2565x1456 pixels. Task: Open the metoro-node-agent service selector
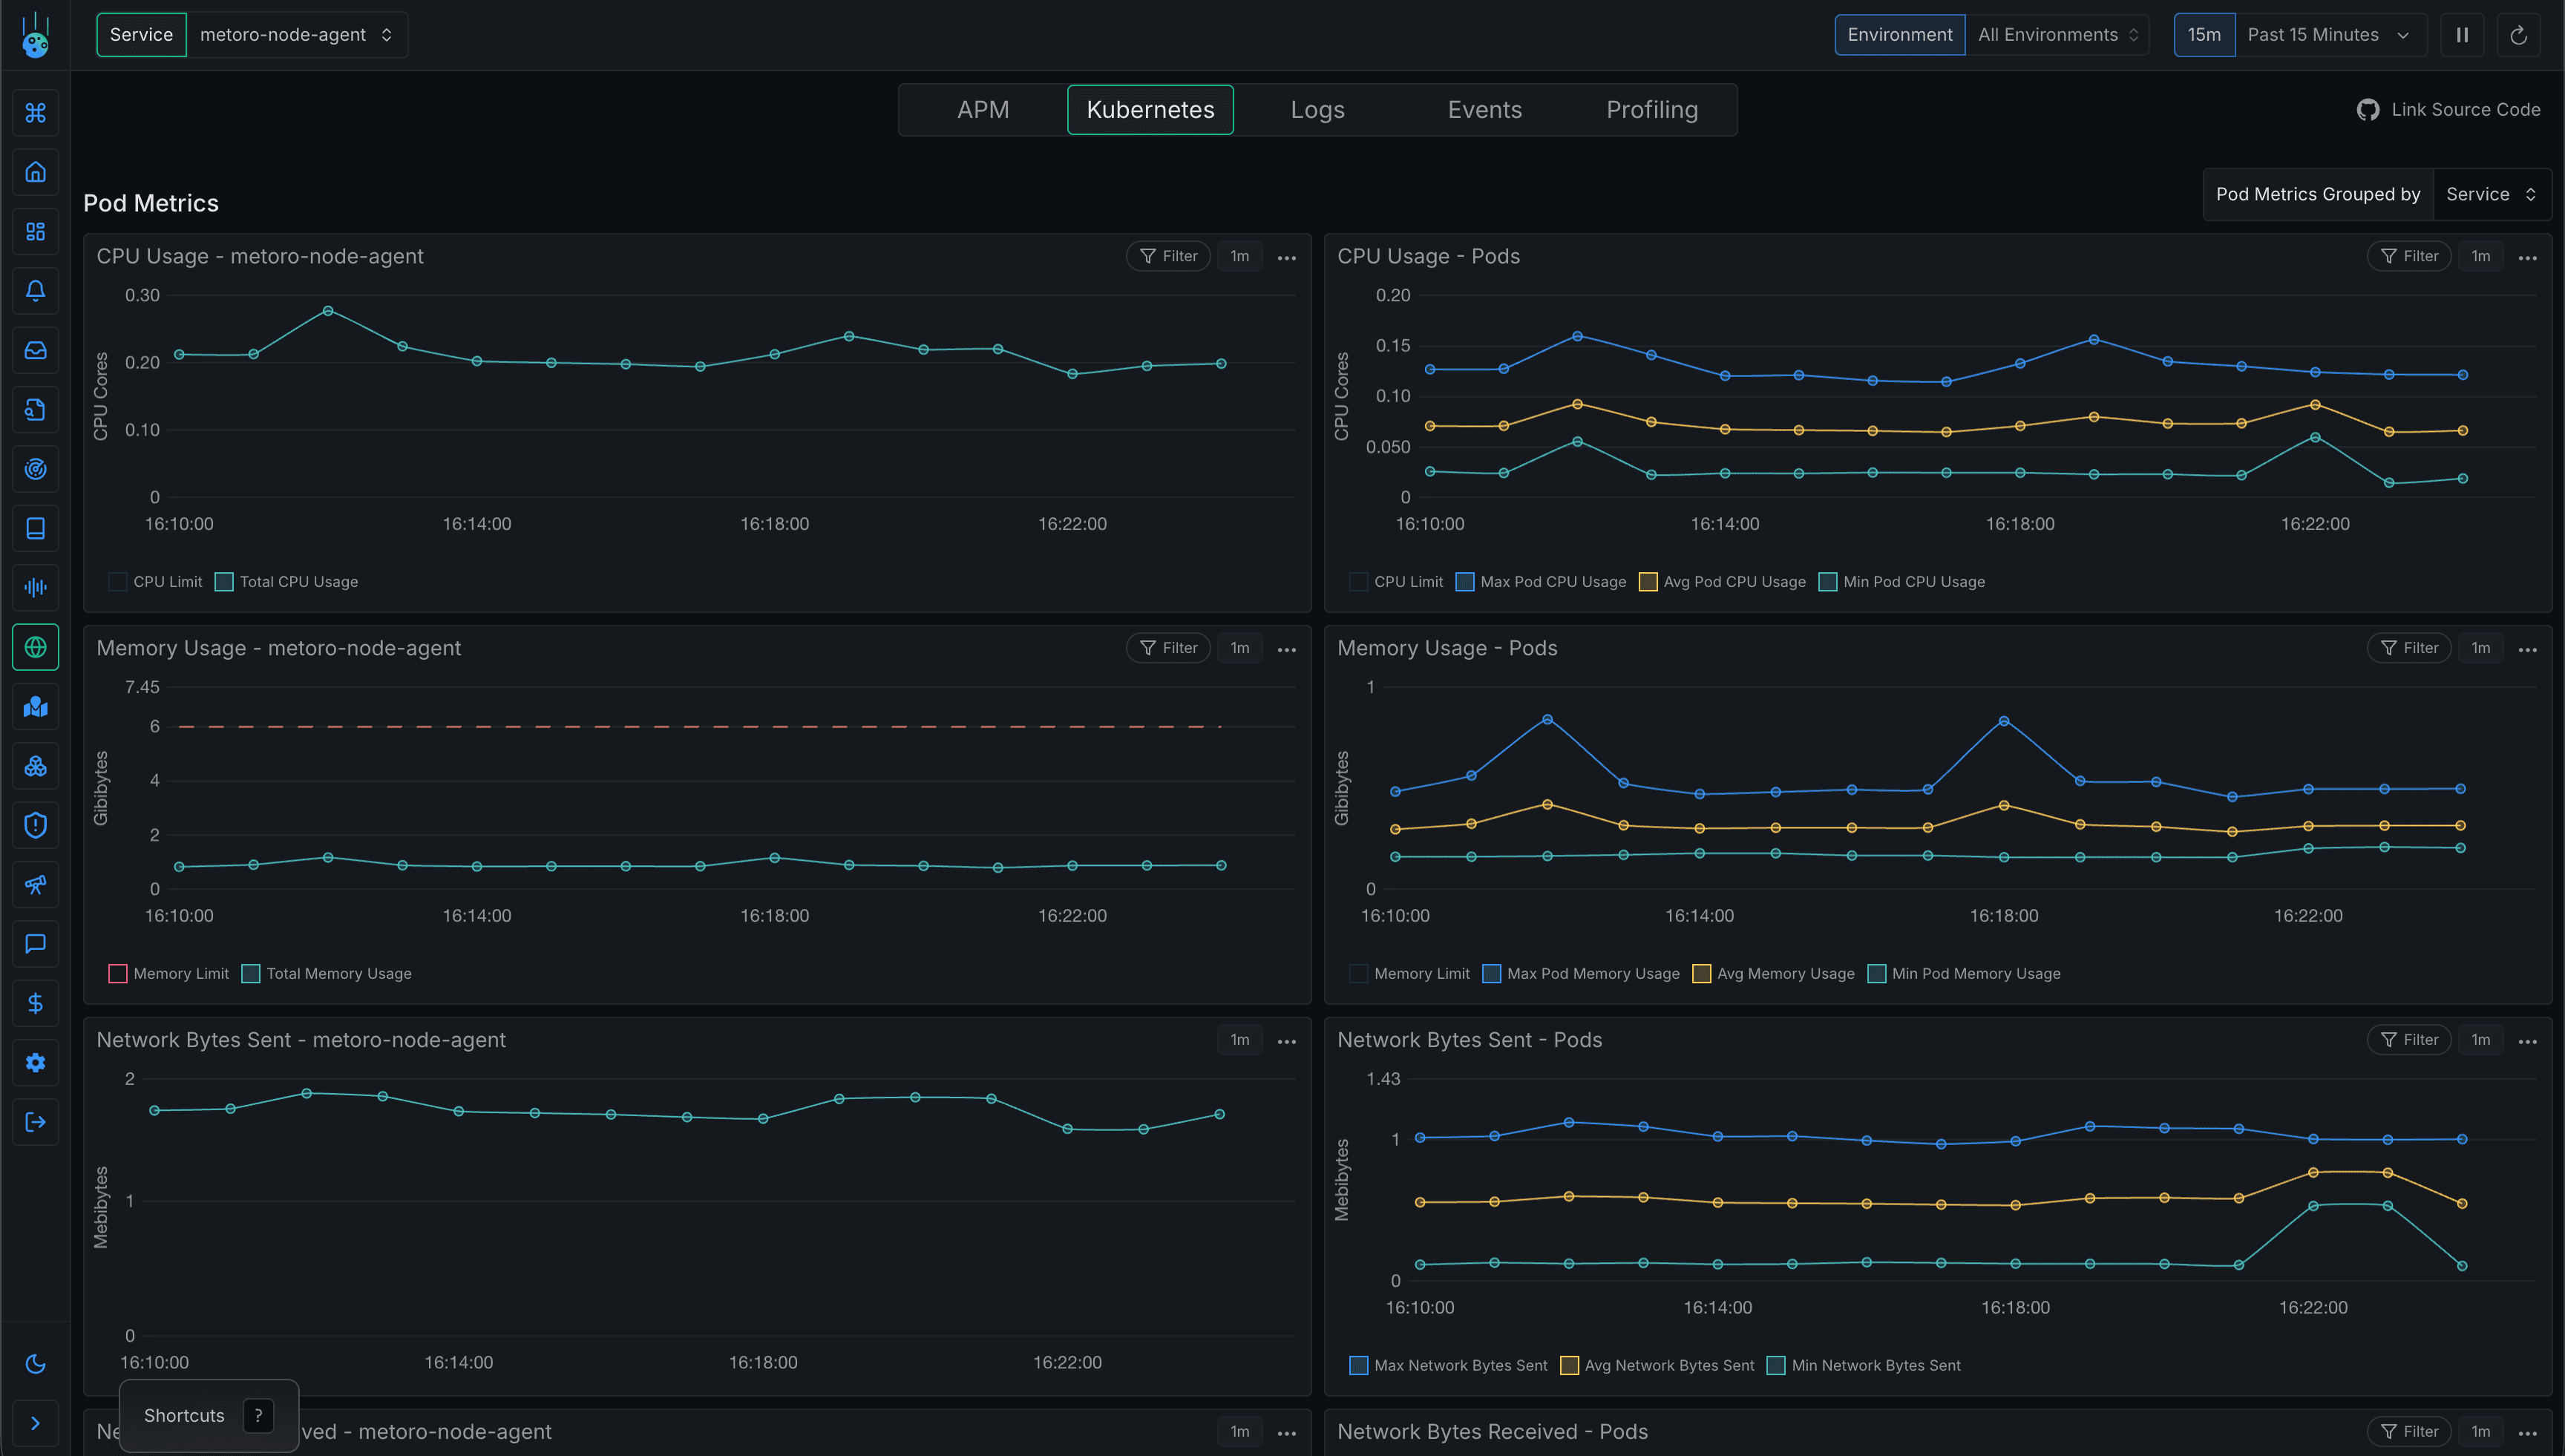point(295,34)
